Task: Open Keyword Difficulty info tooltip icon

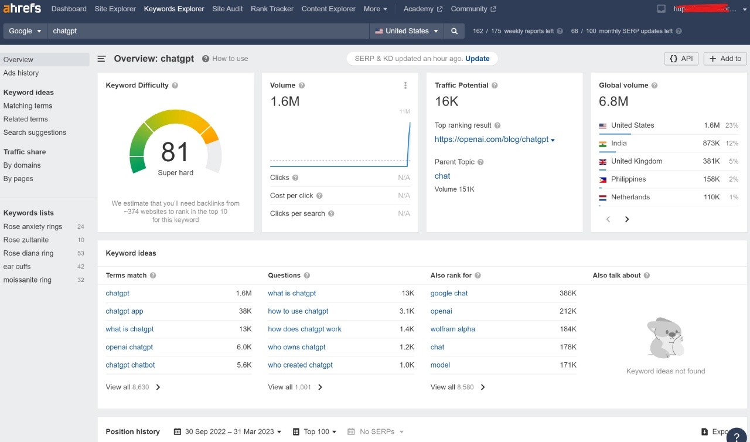Action: coord(175,86)
